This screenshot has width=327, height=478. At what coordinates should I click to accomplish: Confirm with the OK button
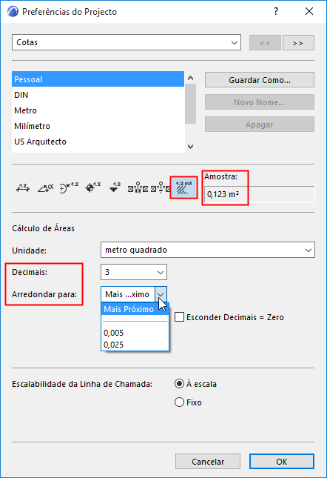282,462
